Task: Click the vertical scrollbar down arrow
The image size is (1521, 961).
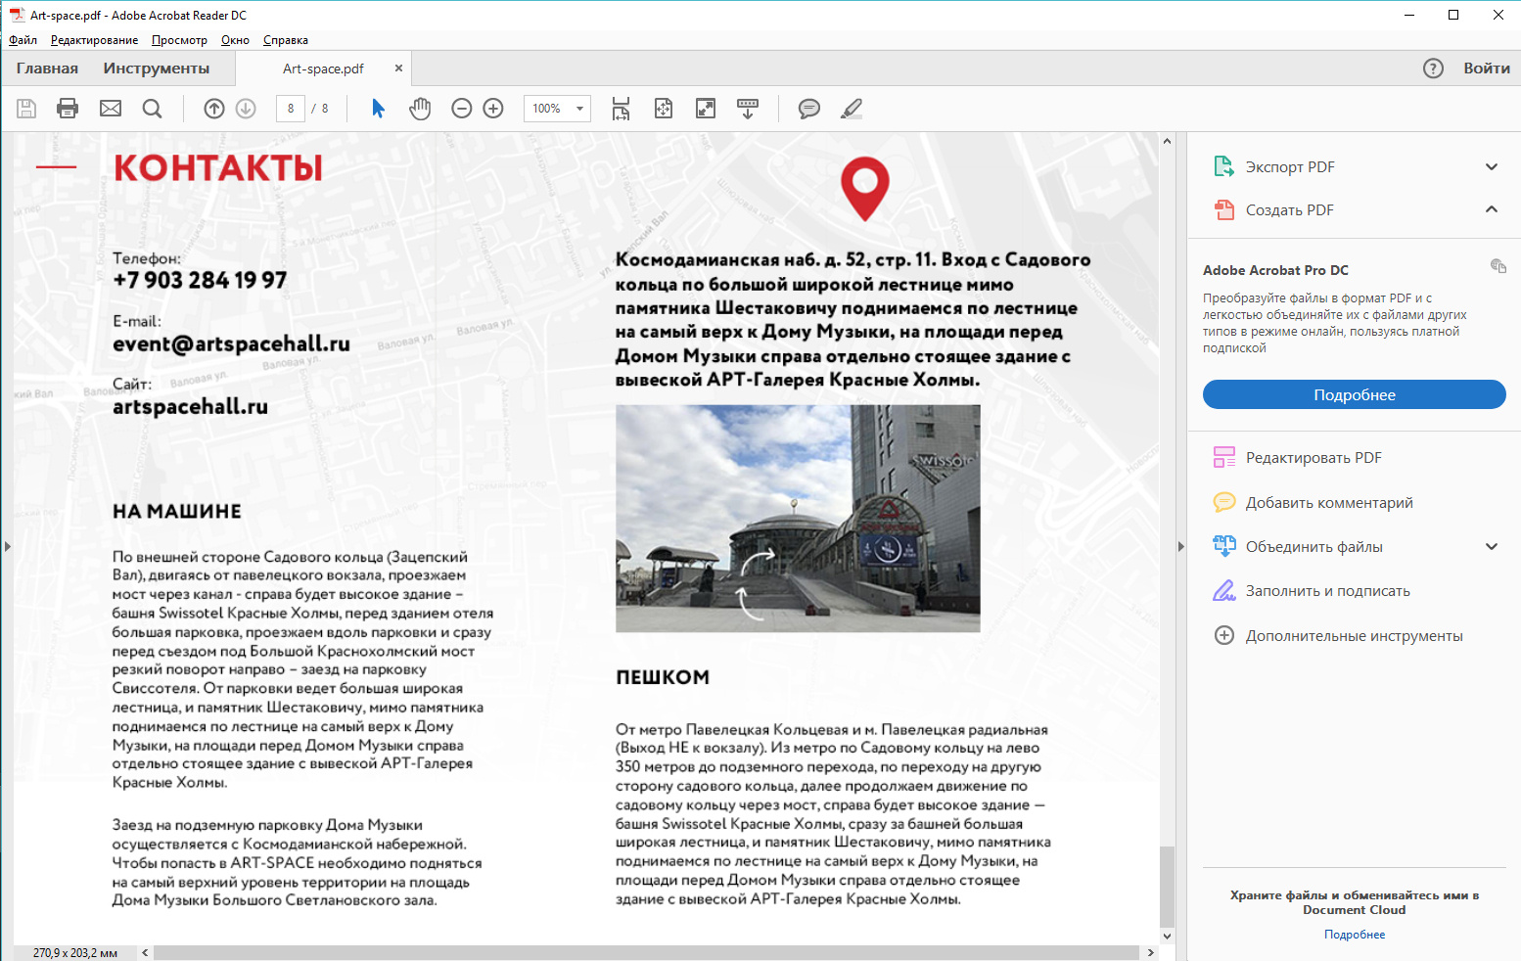Action: coord(1167,937)
